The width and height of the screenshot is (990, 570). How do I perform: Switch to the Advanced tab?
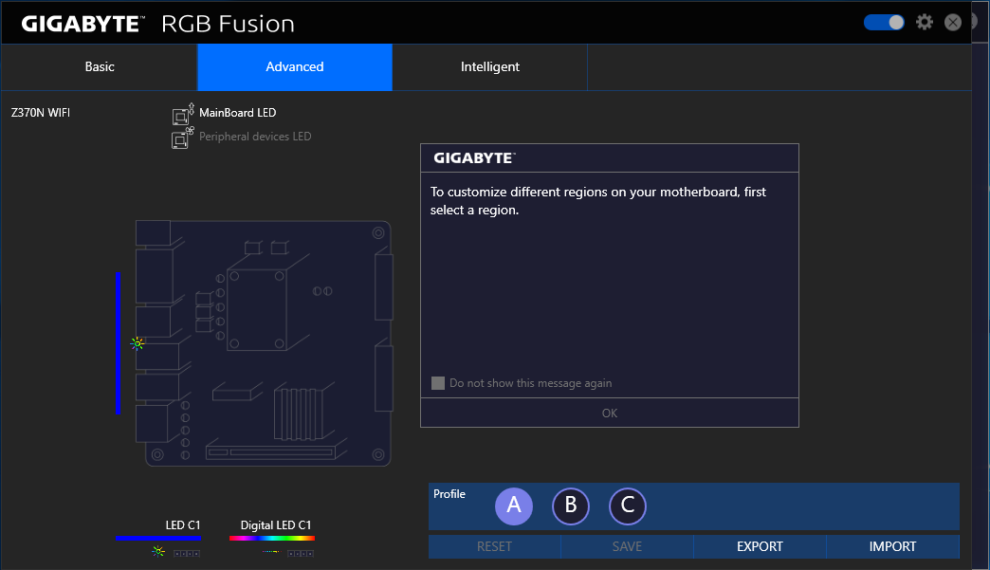(x=295, y=67)
